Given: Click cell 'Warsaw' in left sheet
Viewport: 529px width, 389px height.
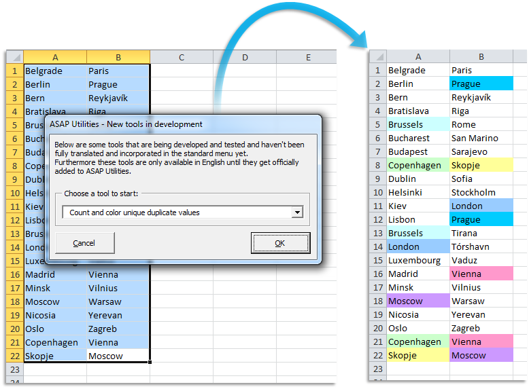Looking at the screenshot, I should [118, 301].
